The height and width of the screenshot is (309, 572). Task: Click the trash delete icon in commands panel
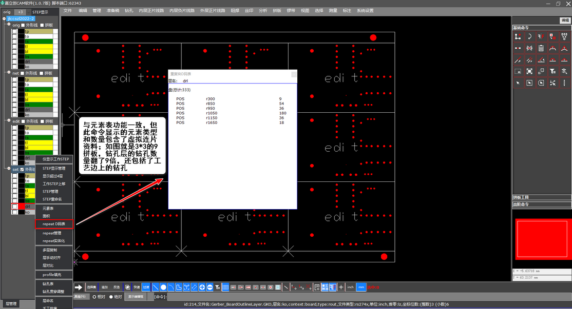[x=541, y=48]
